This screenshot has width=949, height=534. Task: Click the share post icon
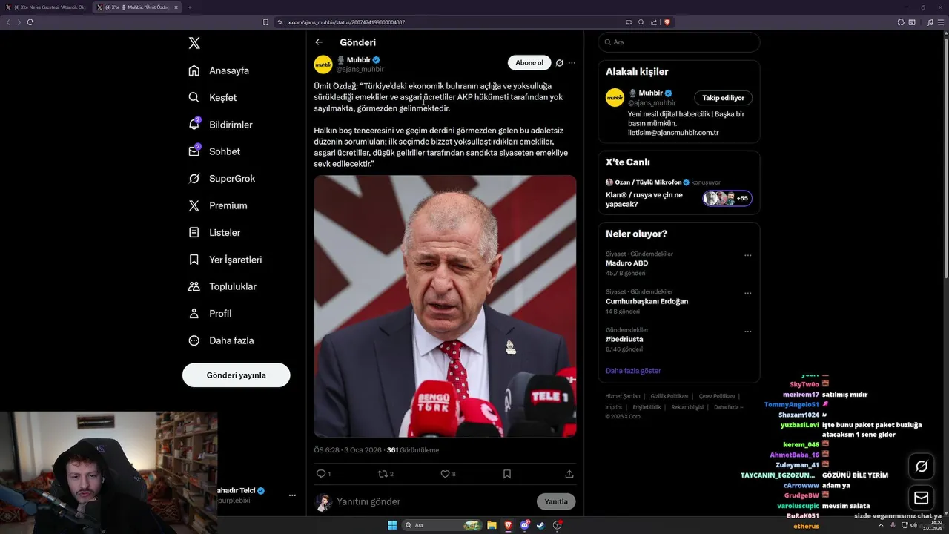[x=569, y=474]
